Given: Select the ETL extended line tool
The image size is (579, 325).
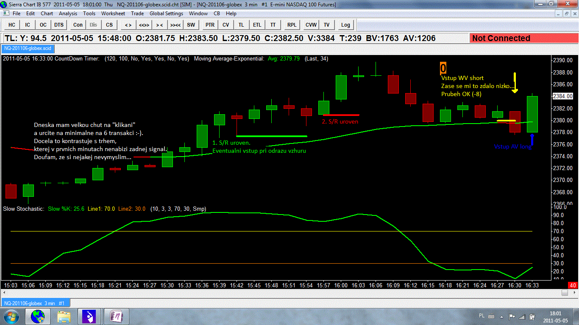Looking at the screenshot, I should pos(257,25).
